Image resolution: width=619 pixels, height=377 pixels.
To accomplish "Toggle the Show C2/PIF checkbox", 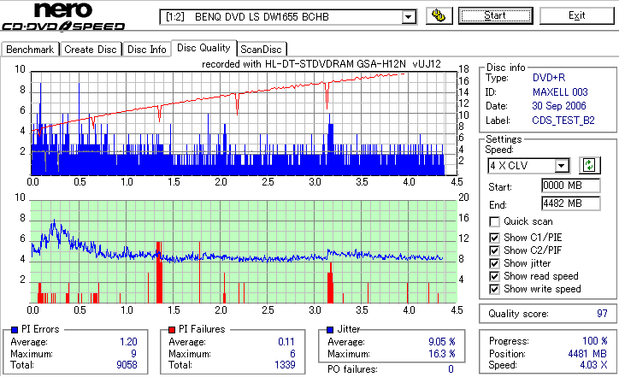I will pos(494,250).
